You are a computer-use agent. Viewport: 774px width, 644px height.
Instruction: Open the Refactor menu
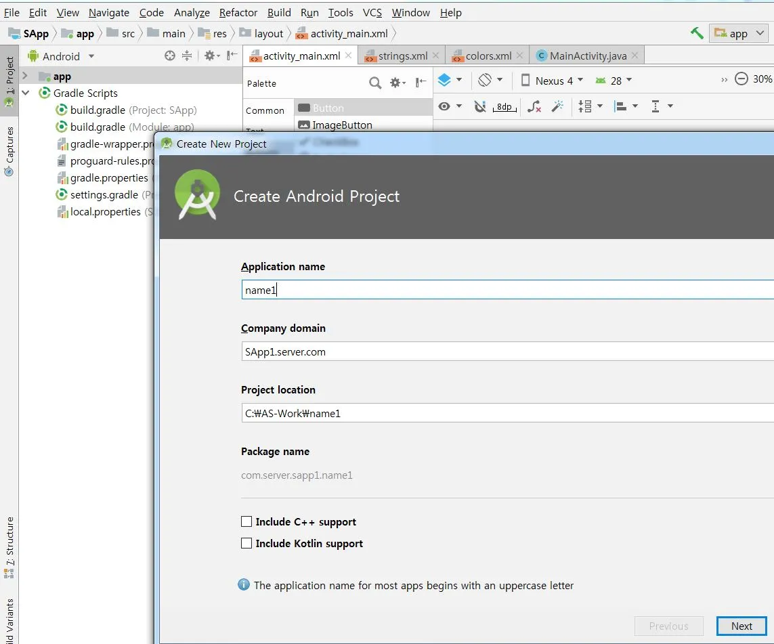(x=238, y=12)
